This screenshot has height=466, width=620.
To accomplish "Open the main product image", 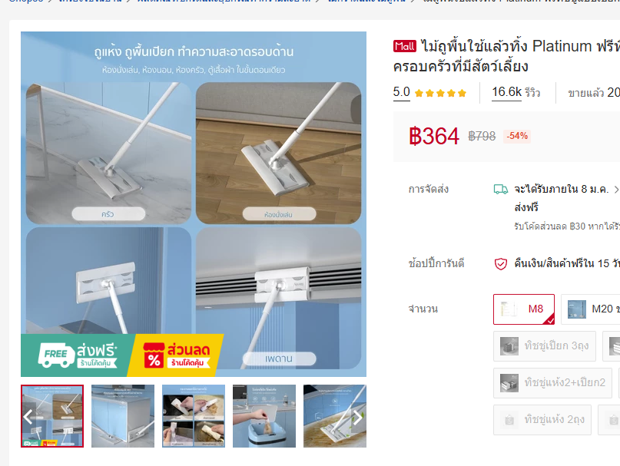I will [x=194, y=204].
